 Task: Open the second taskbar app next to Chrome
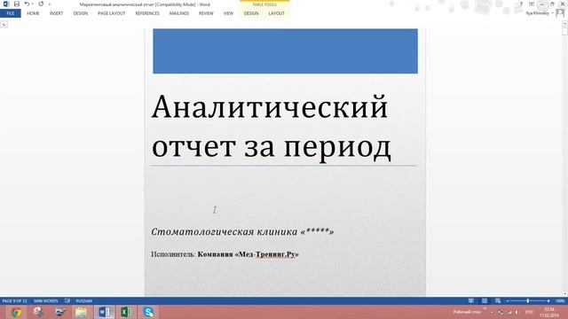tap(38, 312)
